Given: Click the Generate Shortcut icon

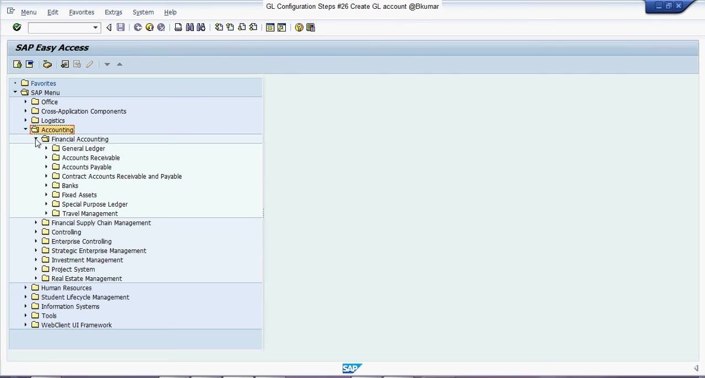Looking at the screenshot, I should pyautogui.click(x=281, y=28).
